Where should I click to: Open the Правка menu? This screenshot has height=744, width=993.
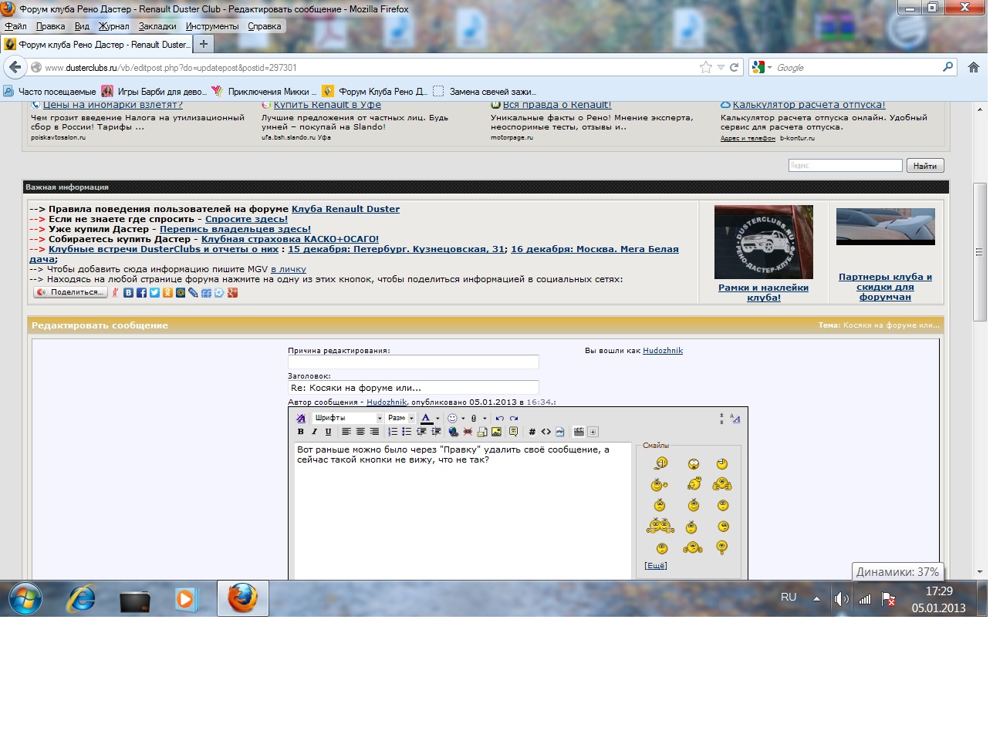click(50, 26)
